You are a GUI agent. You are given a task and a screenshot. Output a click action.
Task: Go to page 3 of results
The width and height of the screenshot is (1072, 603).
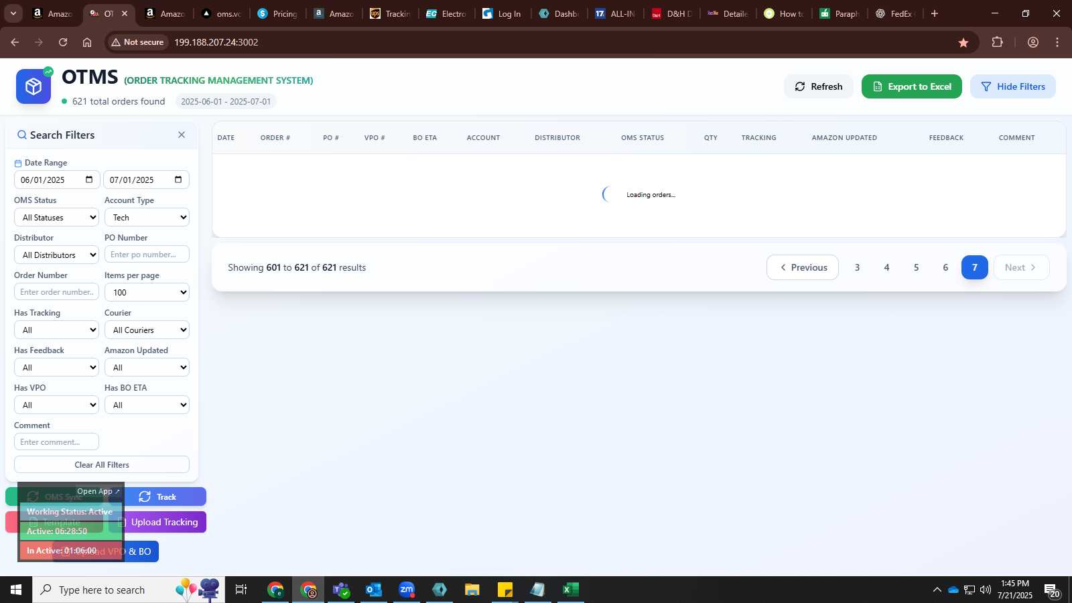857,267
